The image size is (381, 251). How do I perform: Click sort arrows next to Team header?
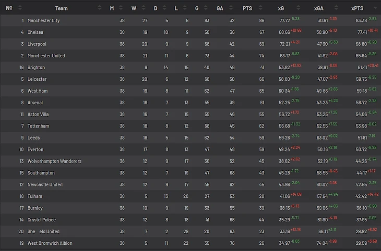tap(100, 8)
